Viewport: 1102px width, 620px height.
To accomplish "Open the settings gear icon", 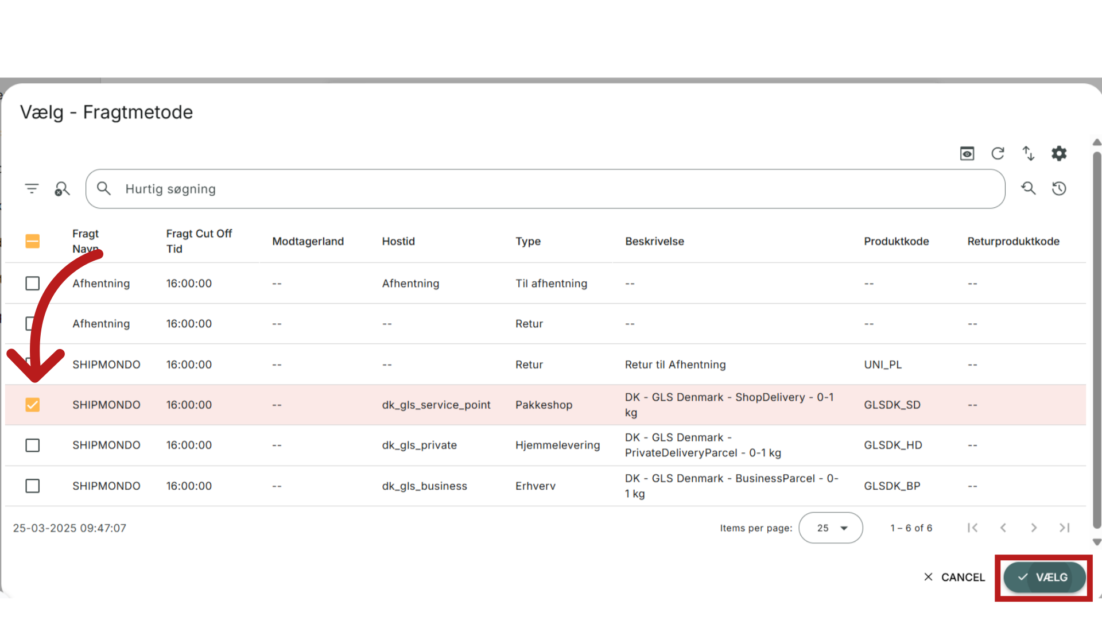I will tap(1059, 153).
